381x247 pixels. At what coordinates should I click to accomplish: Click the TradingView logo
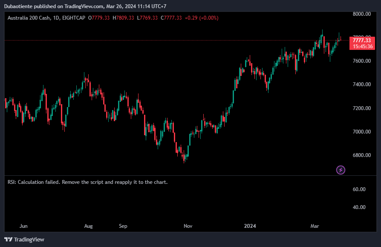click(24, 239)
